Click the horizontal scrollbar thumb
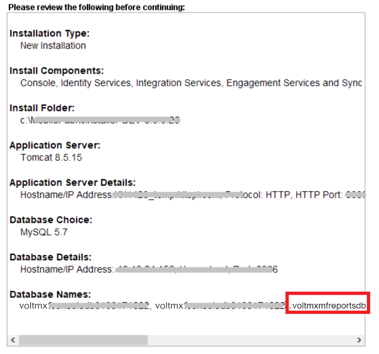Screen dimensions: 379x354 pyautogui.click(x=83, y=340)
